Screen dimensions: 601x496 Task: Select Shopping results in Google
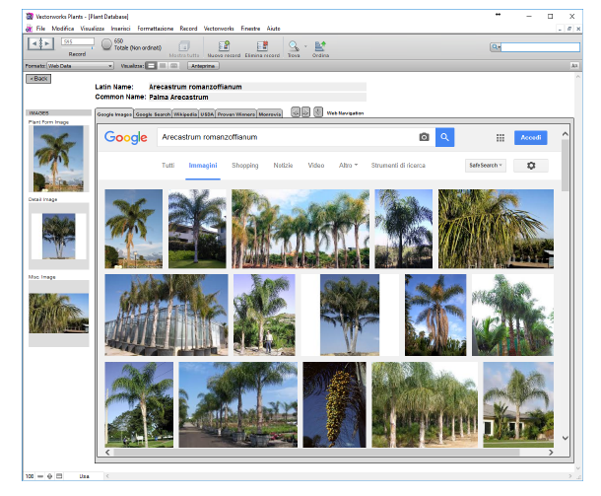click(x=245, y=166)
